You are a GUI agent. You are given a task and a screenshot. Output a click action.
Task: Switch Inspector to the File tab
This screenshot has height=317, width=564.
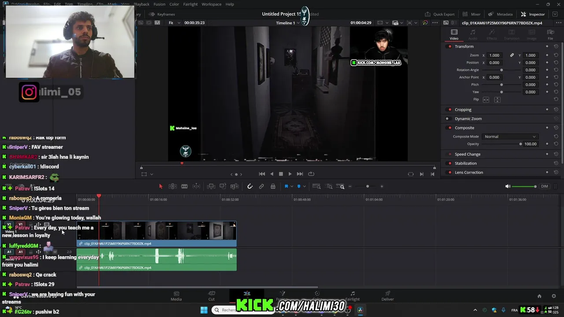550,34
